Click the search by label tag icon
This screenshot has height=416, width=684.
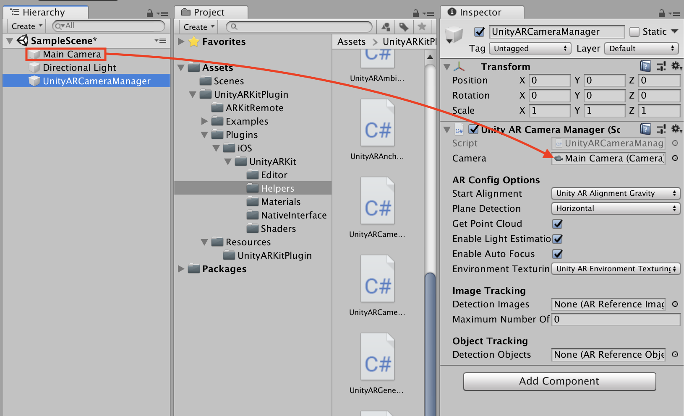(404, 27)
